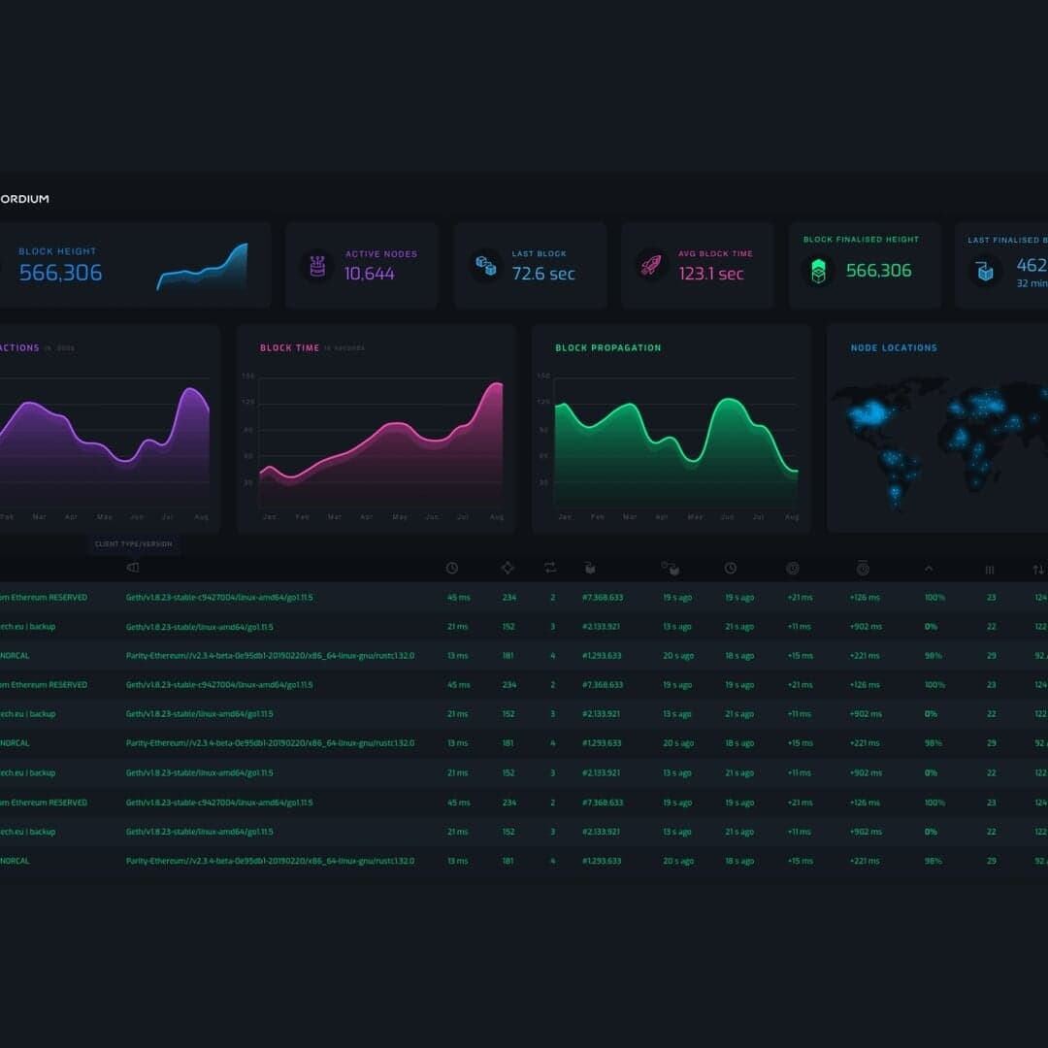Toggle the bars column icon in header
The image size is (1048, 1048).
[989, 569]
